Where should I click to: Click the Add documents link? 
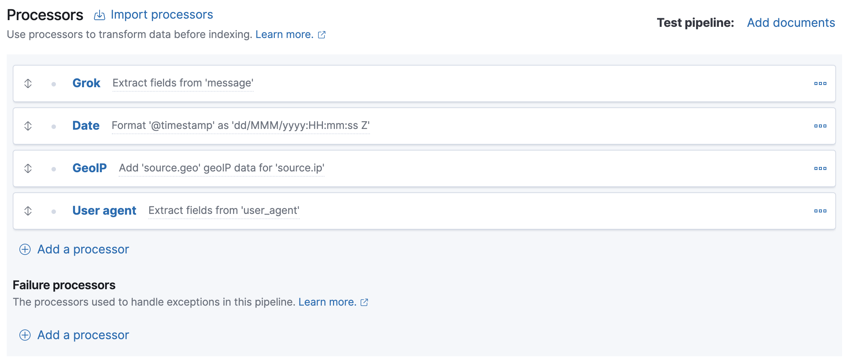[x=791, y=23]
